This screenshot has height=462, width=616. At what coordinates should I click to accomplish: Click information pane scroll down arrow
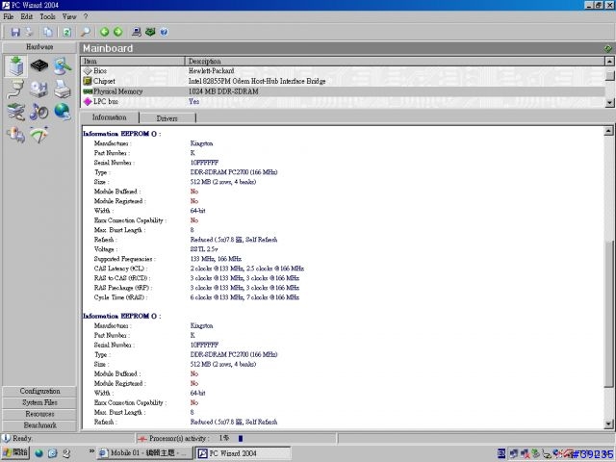coord(608,424)
